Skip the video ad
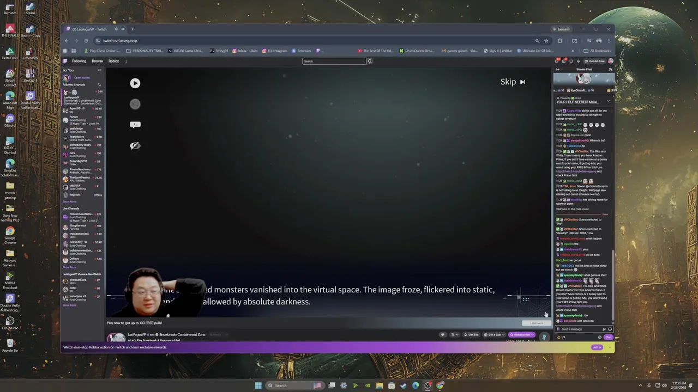The width and height of the screenshot is (698, 392). click(513, 82)
